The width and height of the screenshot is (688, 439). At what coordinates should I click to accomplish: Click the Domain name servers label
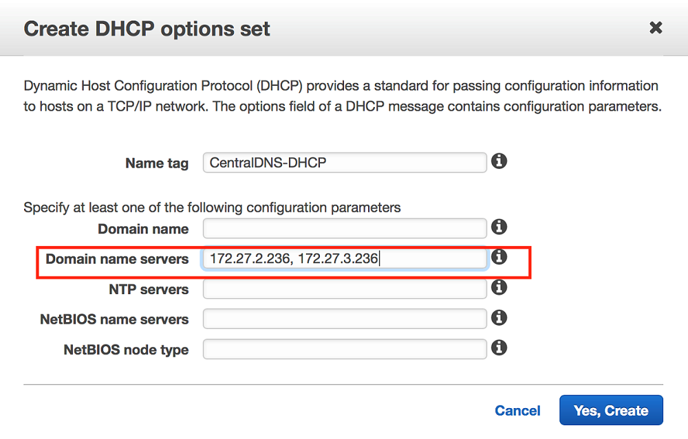pyautogui.click(x=116, y=259)
